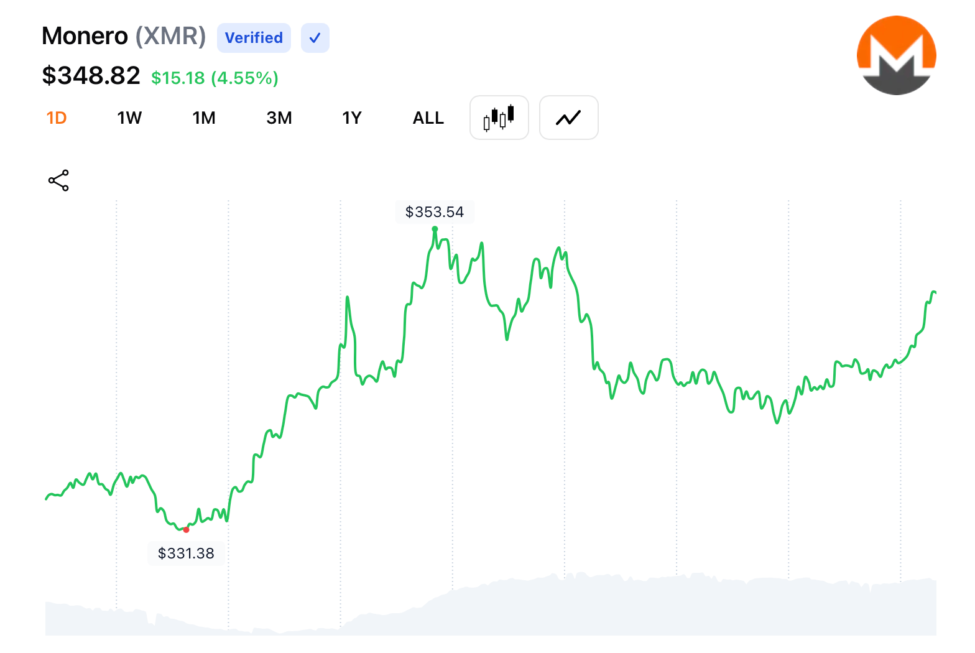This screenshot has width=975, height=653.
Task: Display the 1Y price chart
Action: point(351,118)
